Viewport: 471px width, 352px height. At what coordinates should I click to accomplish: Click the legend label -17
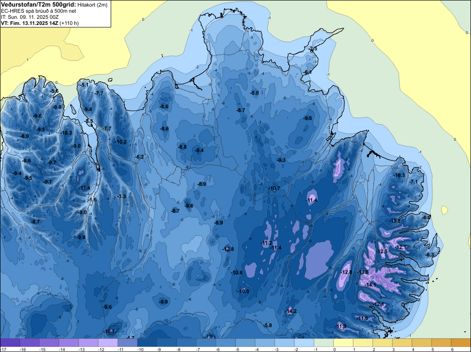pos(3,349)
